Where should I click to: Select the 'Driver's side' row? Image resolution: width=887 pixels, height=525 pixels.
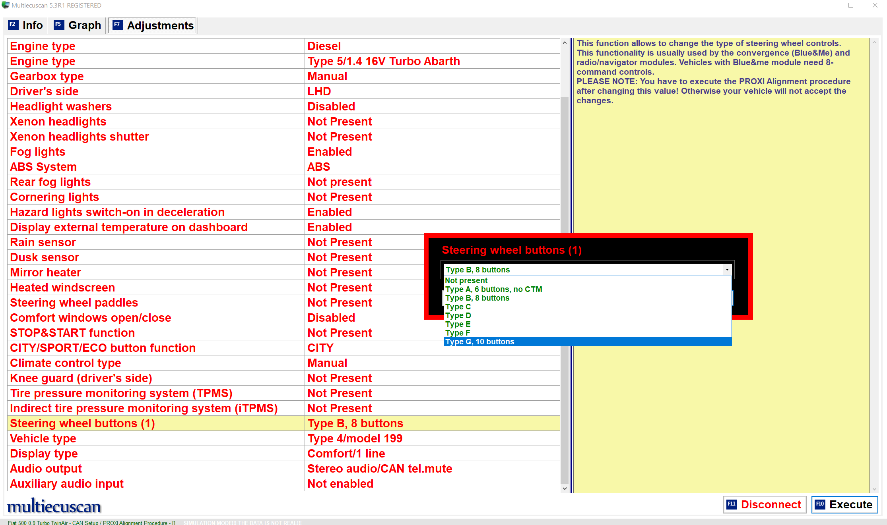click(x=283, y=91)
